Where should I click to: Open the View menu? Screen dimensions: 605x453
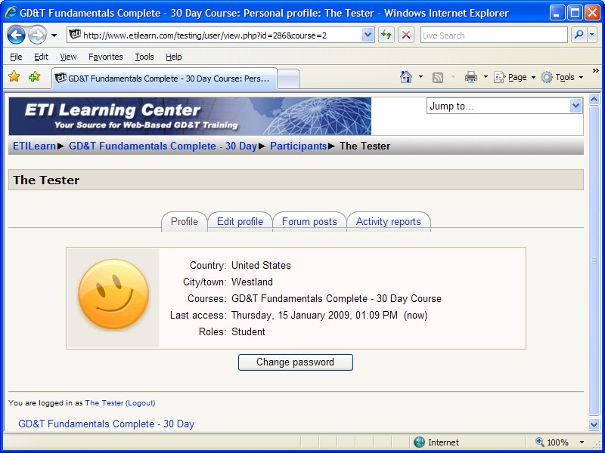coord(68,57)
